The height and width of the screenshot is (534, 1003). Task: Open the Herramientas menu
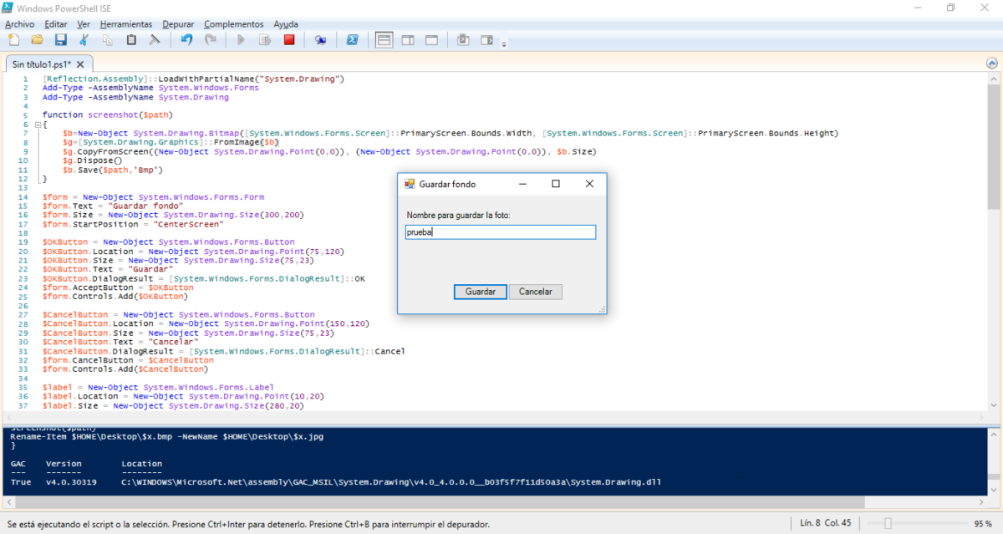coord(126,24)
